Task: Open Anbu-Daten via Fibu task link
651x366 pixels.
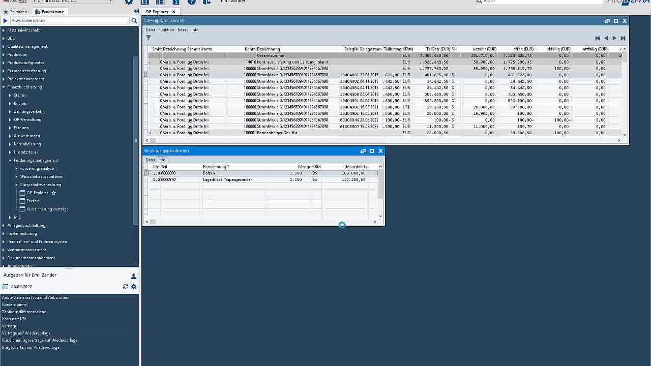Action: click(x=36, y=297)
